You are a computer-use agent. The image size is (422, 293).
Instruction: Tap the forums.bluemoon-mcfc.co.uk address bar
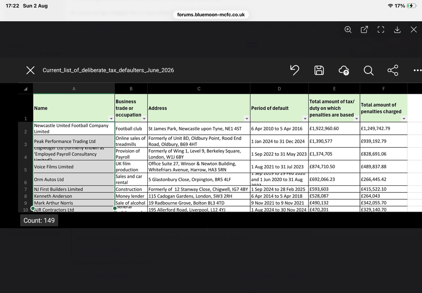click(211, 14)
